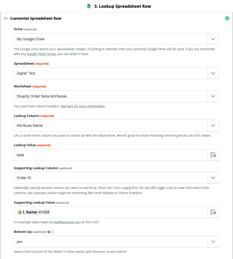Open the Worksheet dropdown chevron

click(213, 96)
